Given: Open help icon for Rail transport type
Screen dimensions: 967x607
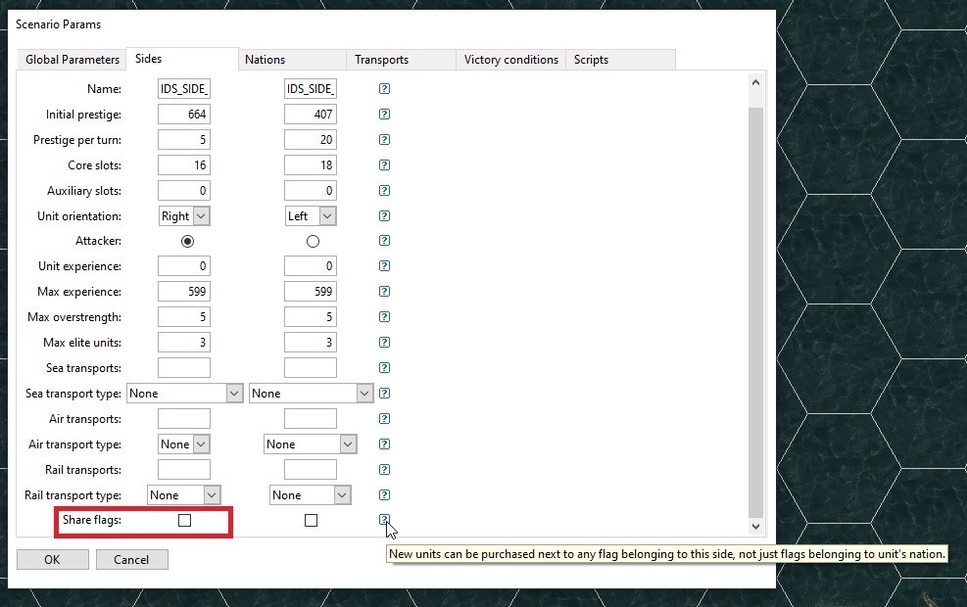Looking at the screenshot, I should 384,494.
